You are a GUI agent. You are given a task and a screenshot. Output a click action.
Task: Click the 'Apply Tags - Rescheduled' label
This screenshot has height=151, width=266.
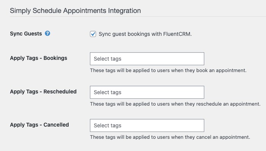pos(43,92)
